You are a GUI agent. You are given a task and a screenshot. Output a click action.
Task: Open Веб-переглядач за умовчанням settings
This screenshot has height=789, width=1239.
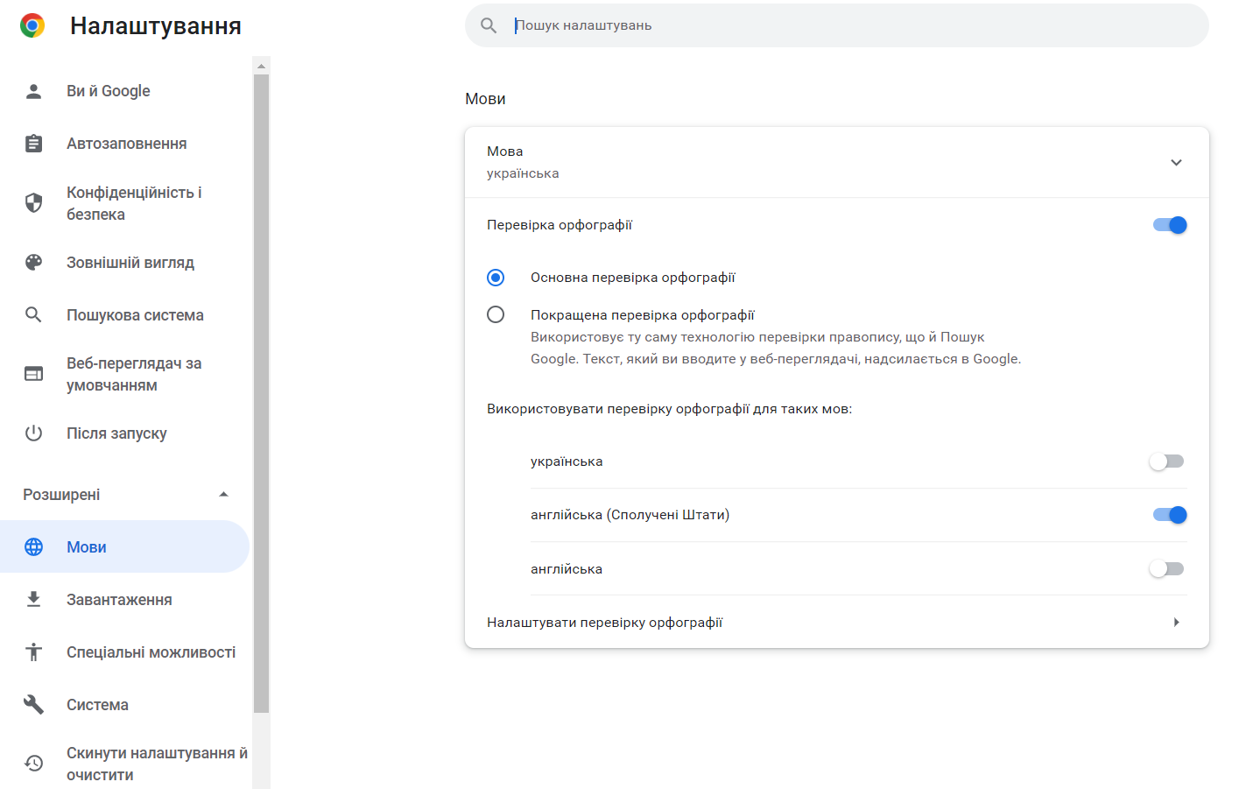(x=124, y=374)
